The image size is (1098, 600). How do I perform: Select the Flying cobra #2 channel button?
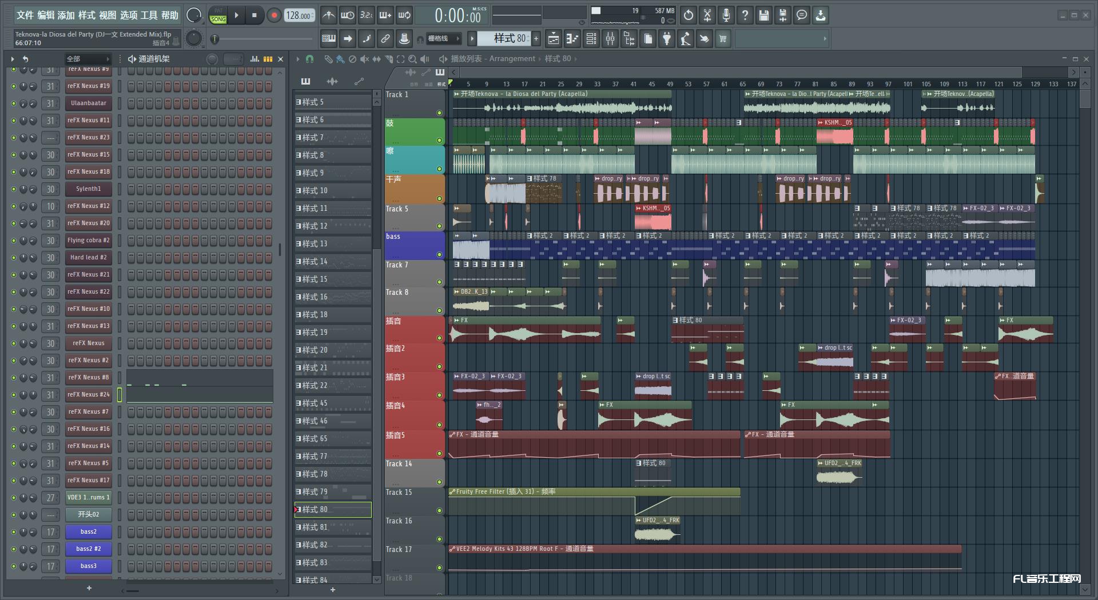[x=89, y=241]
